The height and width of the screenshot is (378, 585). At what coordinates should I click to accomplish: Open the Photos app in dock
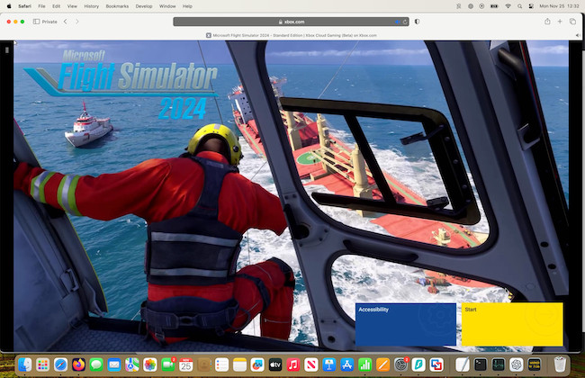[150, 364]
